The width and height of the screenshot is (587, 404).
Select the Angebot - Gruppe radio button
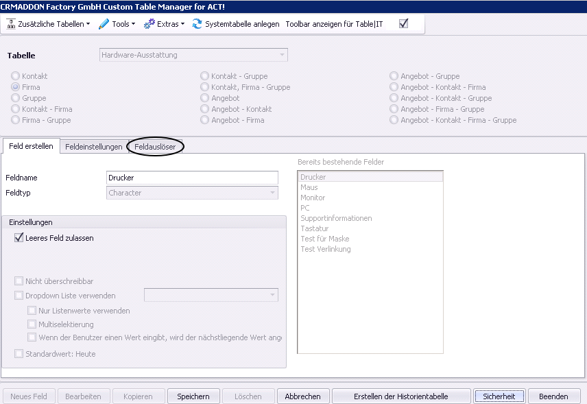pyautogui.click(x=394, y=76)
